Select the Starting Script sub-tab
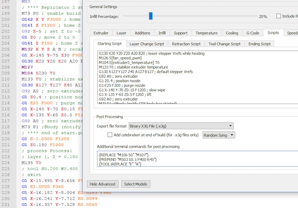 tap(109, 43)
